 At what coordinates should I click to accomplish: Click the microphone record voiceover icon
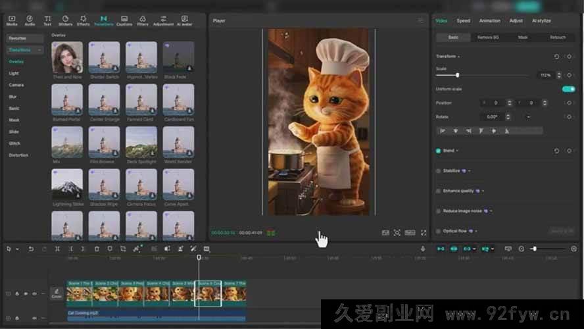click(423, 249)
